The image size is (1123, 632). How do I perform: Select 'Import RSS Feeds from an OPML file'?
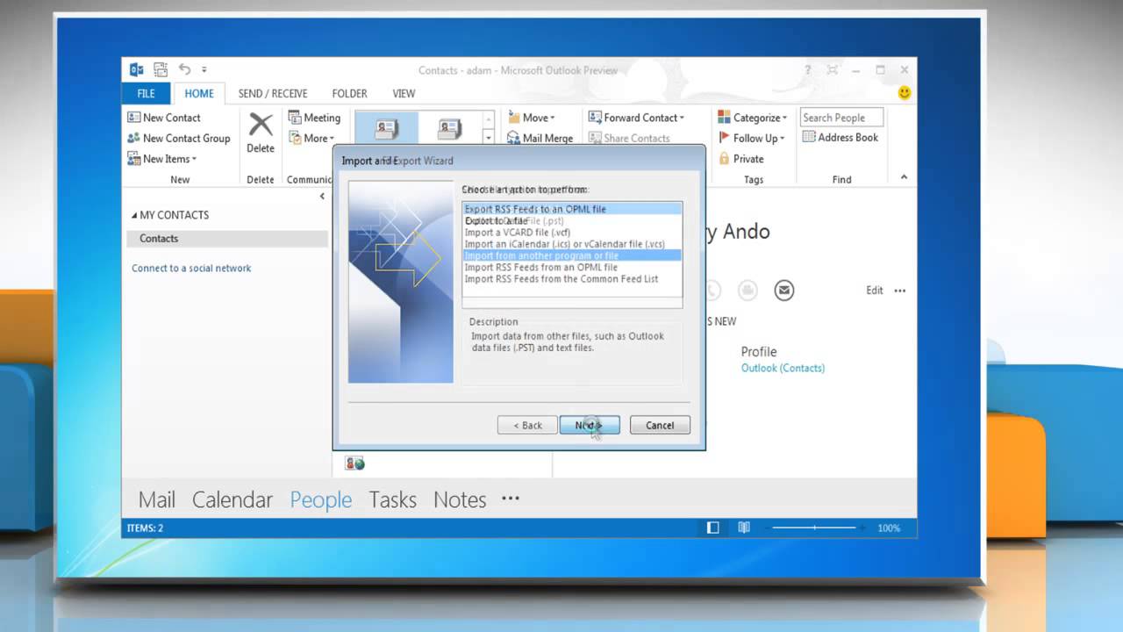(572, 267)
